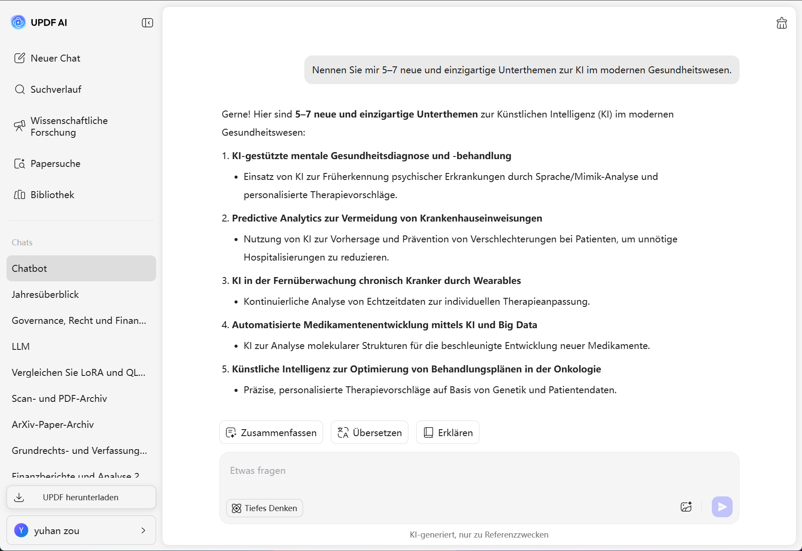Click the send message button
Viewport: 802px width, 551px height.
(722, 507)
